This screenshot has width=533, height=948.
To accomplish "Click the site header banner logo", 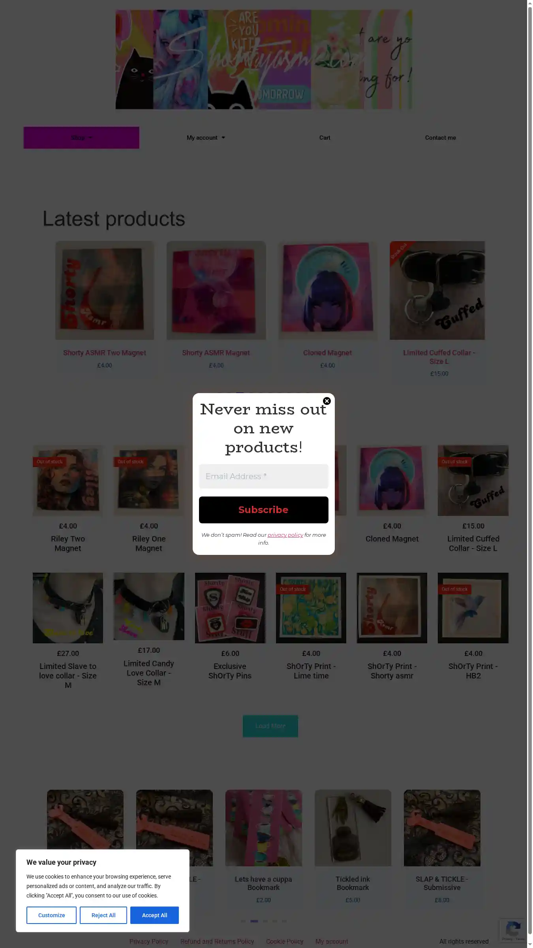I will coord(264,59).
